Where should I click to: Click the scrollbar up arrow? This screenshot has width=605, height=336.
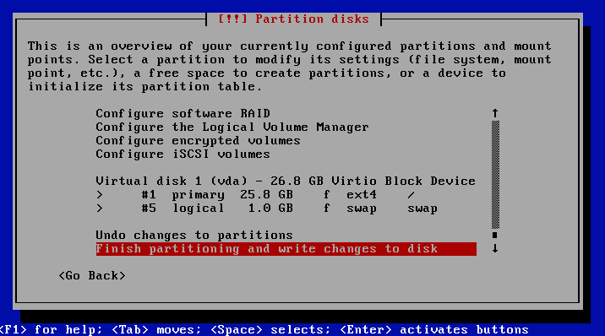495,113
